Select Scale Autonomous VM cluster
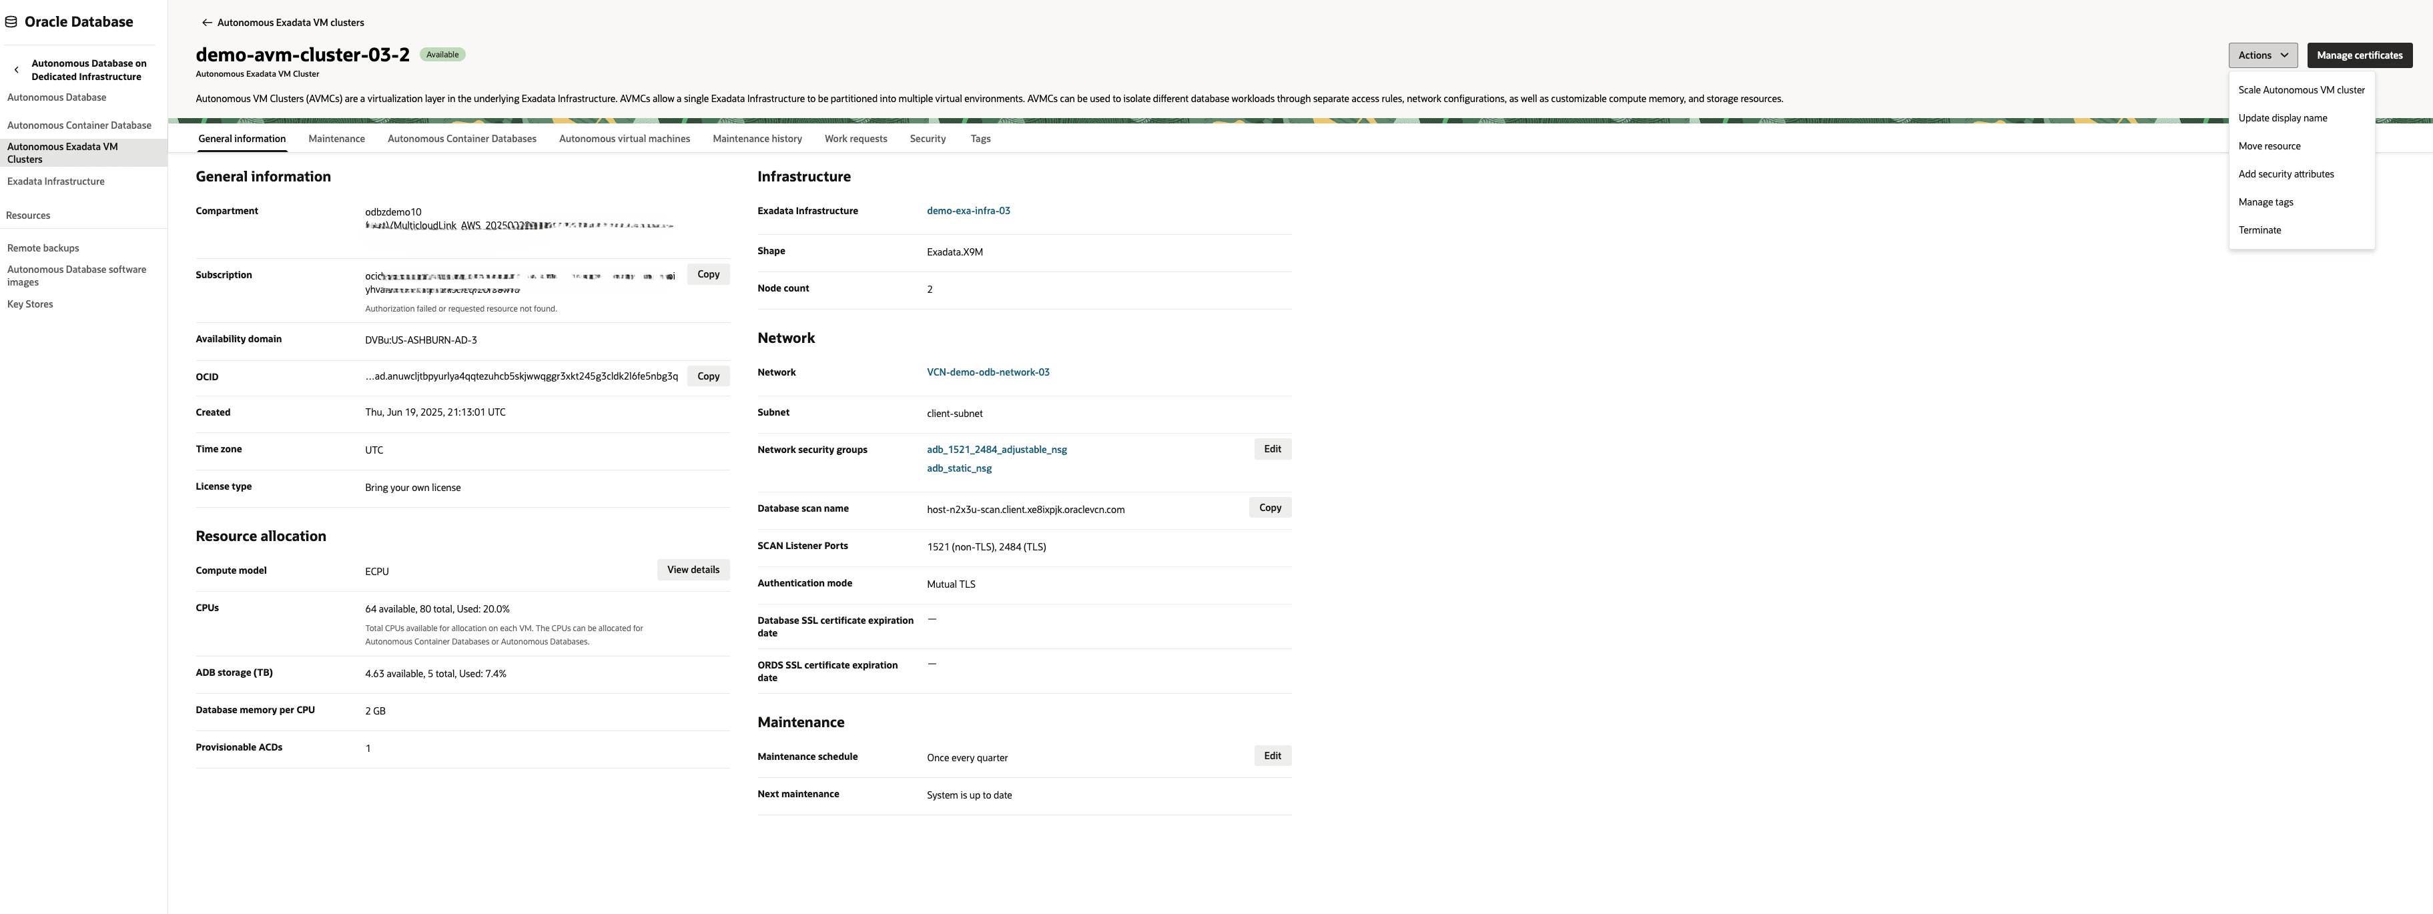 click(x=2302, y=89)
